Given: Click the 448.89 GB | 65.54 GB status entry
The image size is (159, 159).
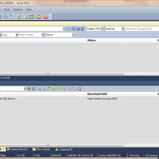Looking at the screenshot, I should click(x=80, y=155).
